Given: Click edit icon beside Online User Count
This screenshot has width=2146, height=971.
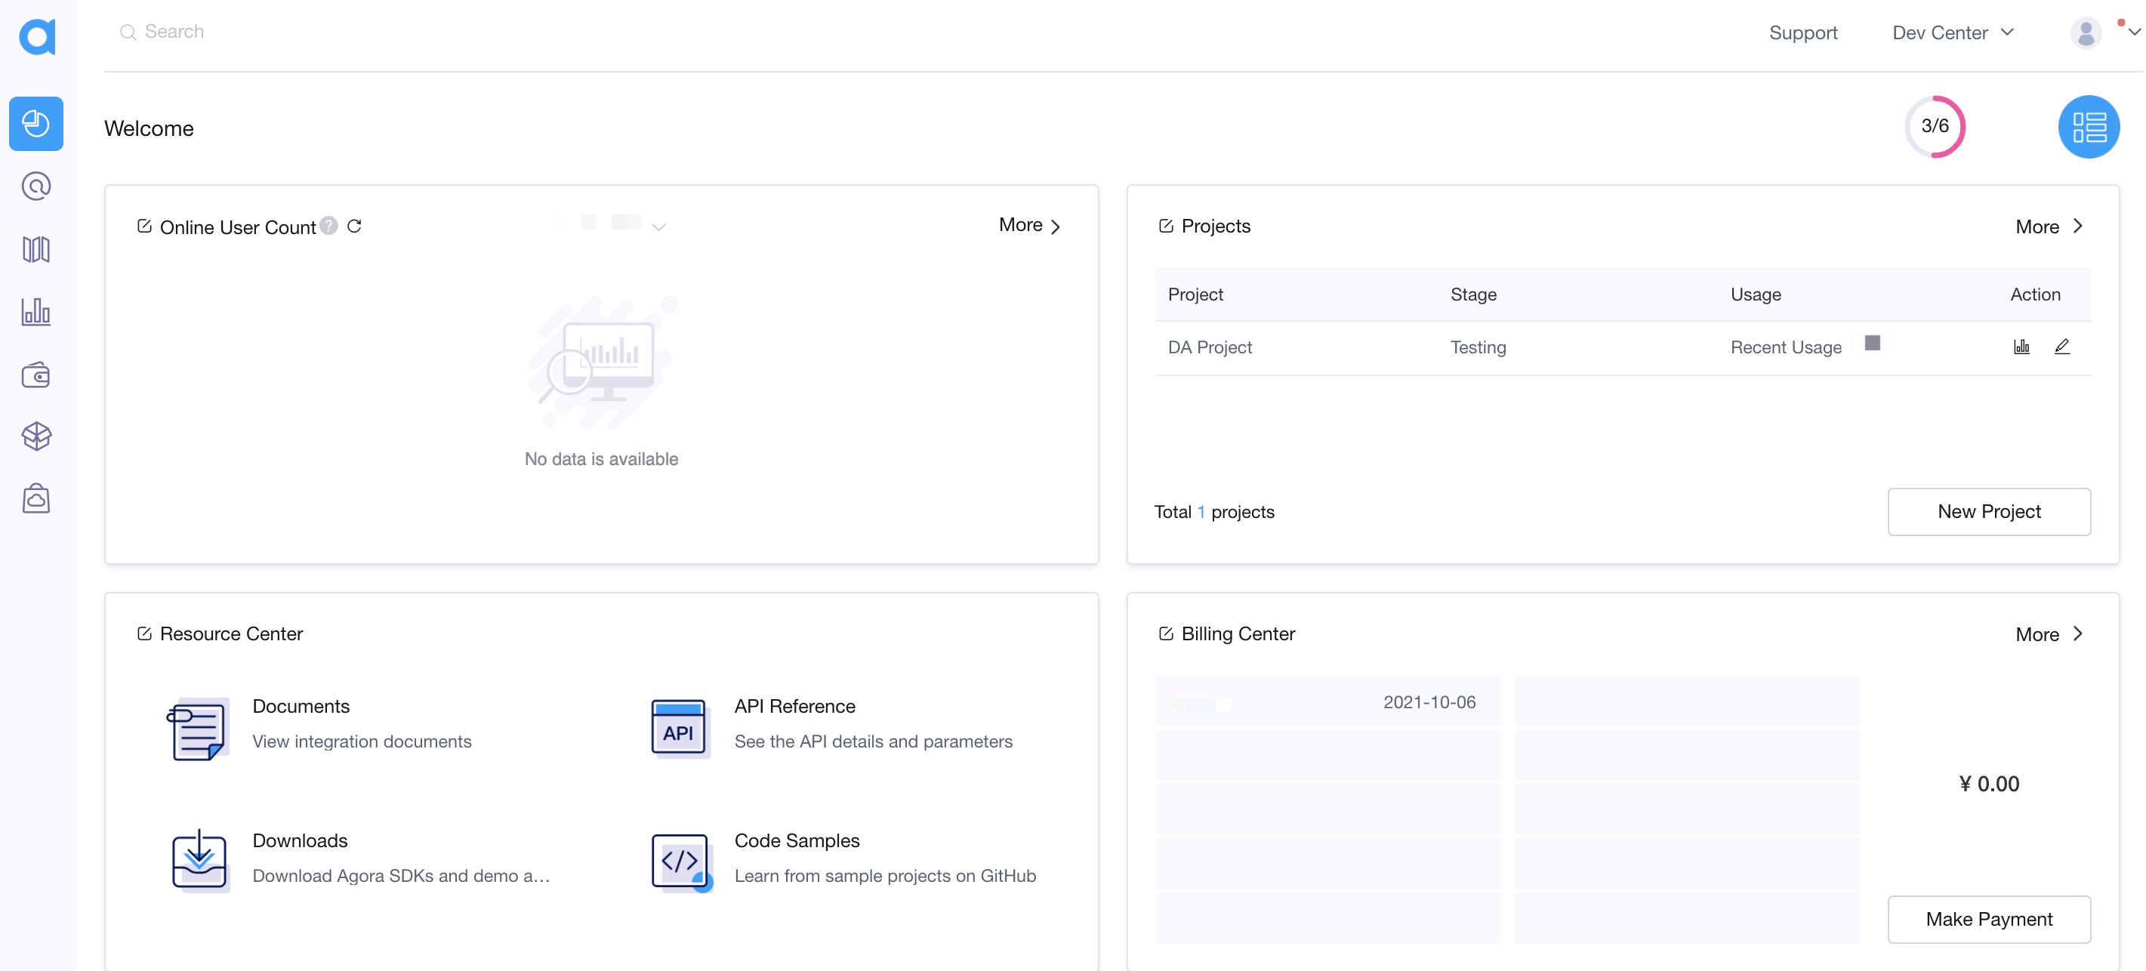Looking at the screenshot, I should (144, 226).
